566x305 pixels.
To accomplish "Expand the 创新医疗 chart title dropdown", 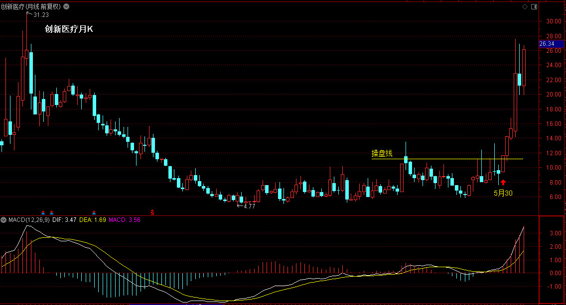I will point(66,6).
